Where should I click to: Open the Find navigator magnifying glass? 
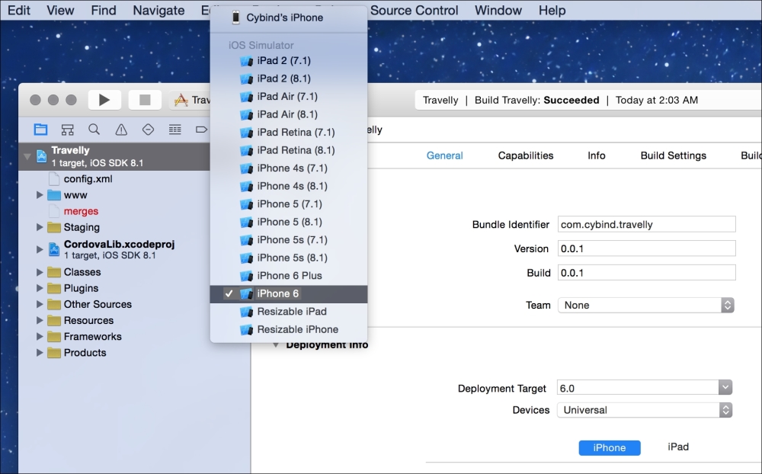[94, 129]
